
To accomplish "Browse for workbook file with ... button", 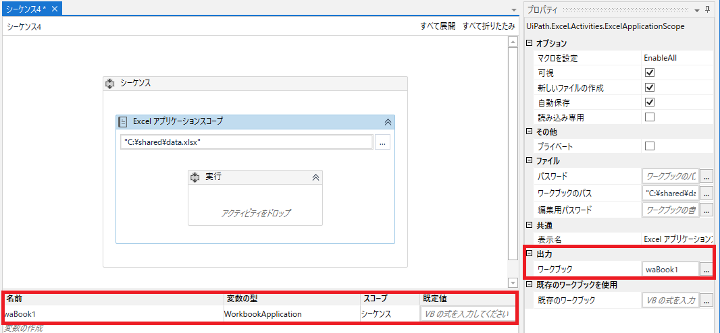I will pos(382,142).
